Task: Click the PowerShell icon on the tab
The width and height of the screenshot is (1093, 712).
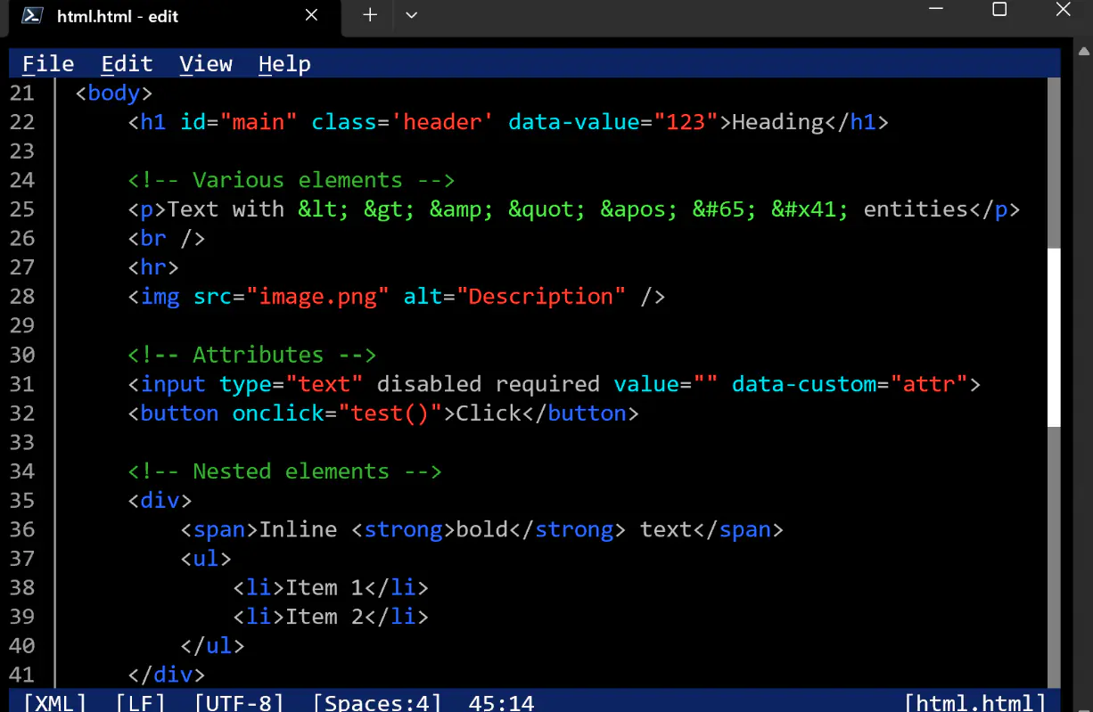Action: coord(33,15)
